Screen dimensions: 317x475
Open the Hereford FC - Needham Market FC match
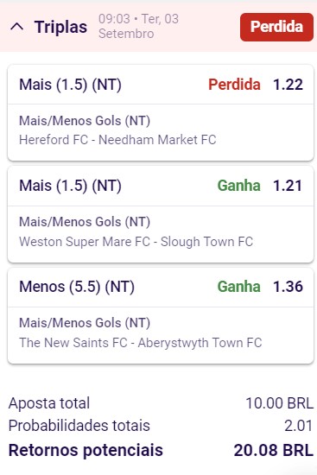[x=117, y=140]
